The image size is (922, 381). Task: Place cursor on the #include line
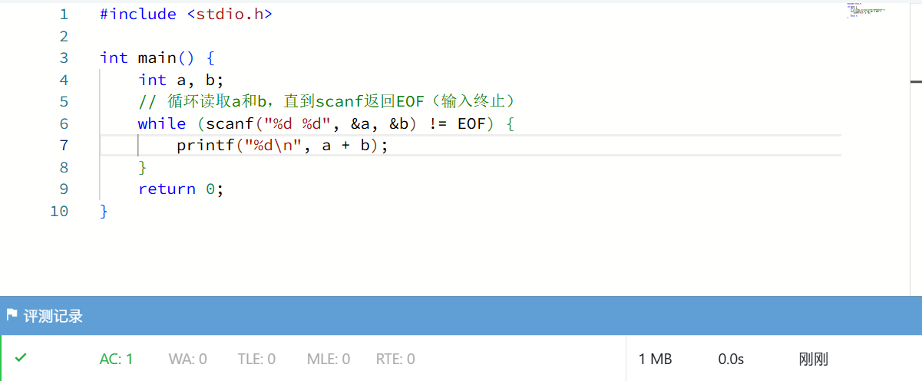(186, 14)
